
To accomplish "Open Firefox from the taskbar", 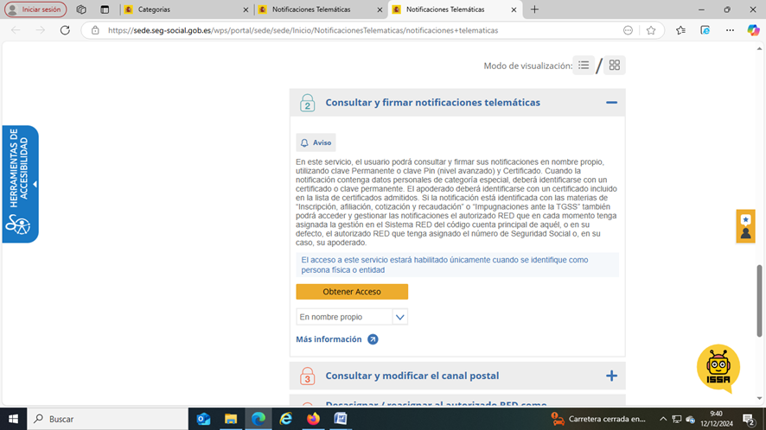I will click(313, 419).
